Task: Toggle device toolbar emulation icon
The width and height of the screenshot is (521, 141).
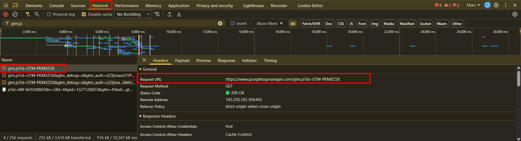Action: click(15, 5)
